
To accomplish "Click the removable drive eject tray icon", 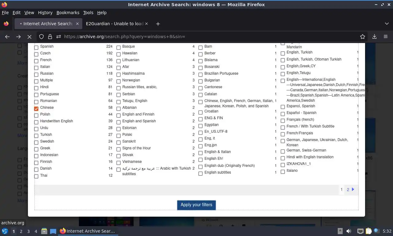I will click(x=340, y=231).
